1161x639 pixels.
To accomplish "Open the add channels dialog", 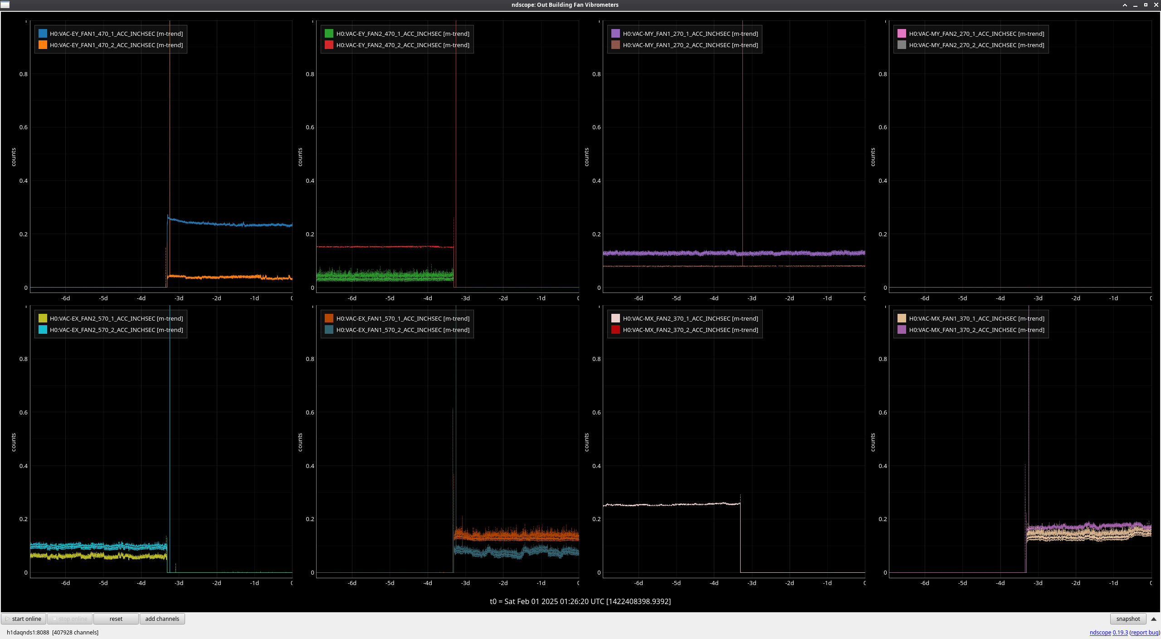I will pos(162,619).
